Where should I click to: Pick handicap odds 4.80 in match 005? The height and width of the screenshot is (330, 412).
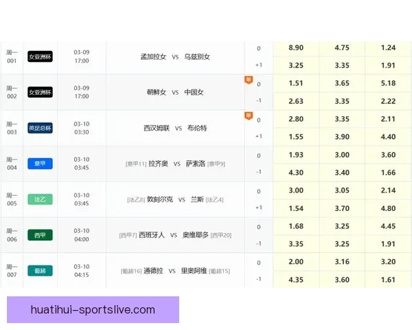pyautogui.click(x=388, y=208)
